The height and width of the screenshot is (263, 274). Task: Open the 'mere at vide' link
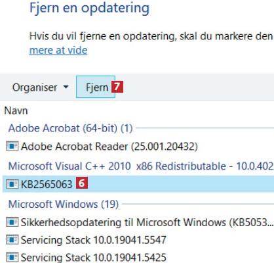tap(58, 50)
